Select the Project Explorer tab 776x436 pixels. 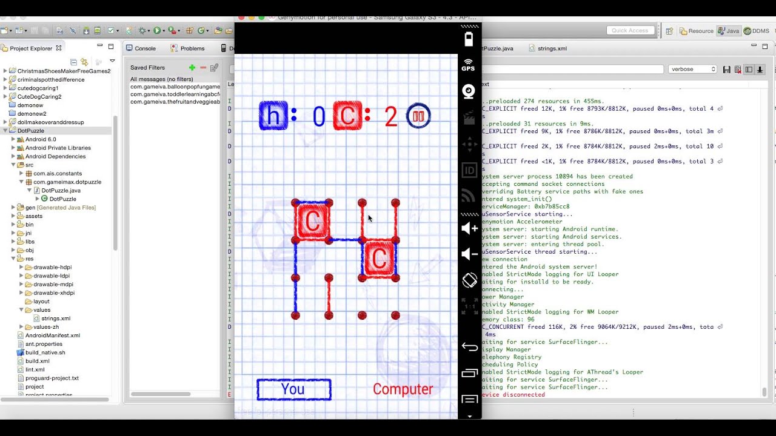[x=32, y=48]
